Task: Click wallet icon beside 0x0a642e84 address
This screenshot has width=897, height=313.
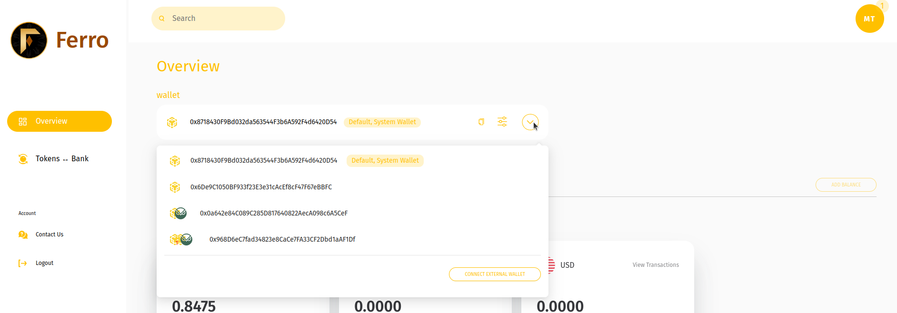Action: click(178, 213)
